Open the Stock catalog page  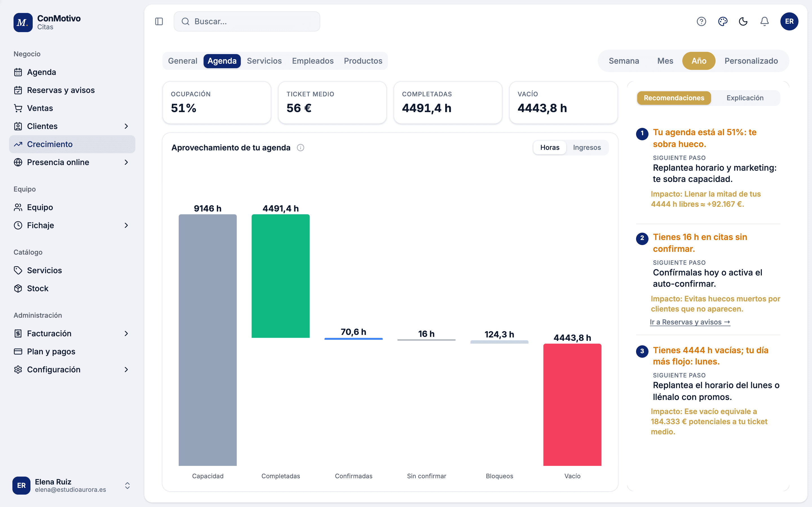coord(72,288)
